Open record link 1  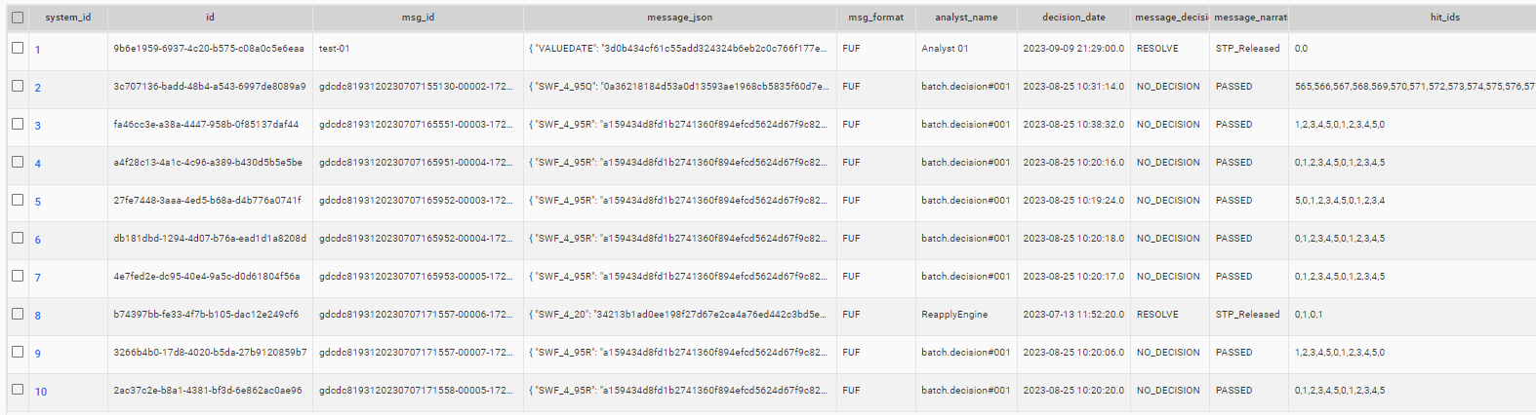38,50
